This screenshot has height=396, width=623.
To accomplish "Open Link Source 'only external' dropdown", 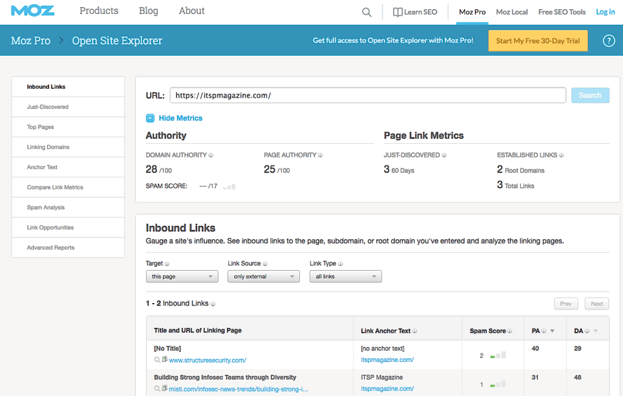I will 263,276.
